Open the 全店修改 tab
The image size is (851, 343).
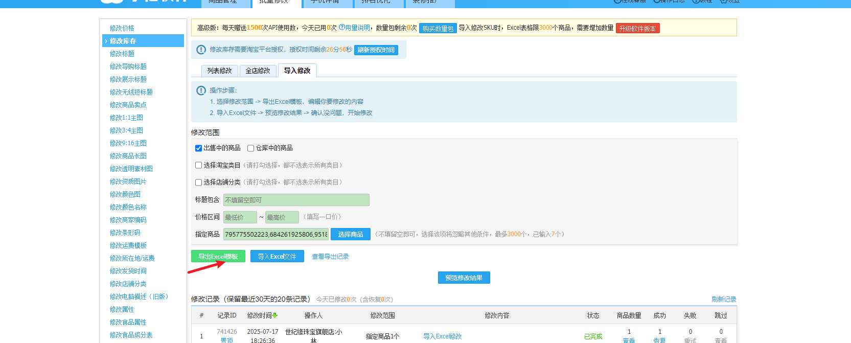[x=258, y=71]
